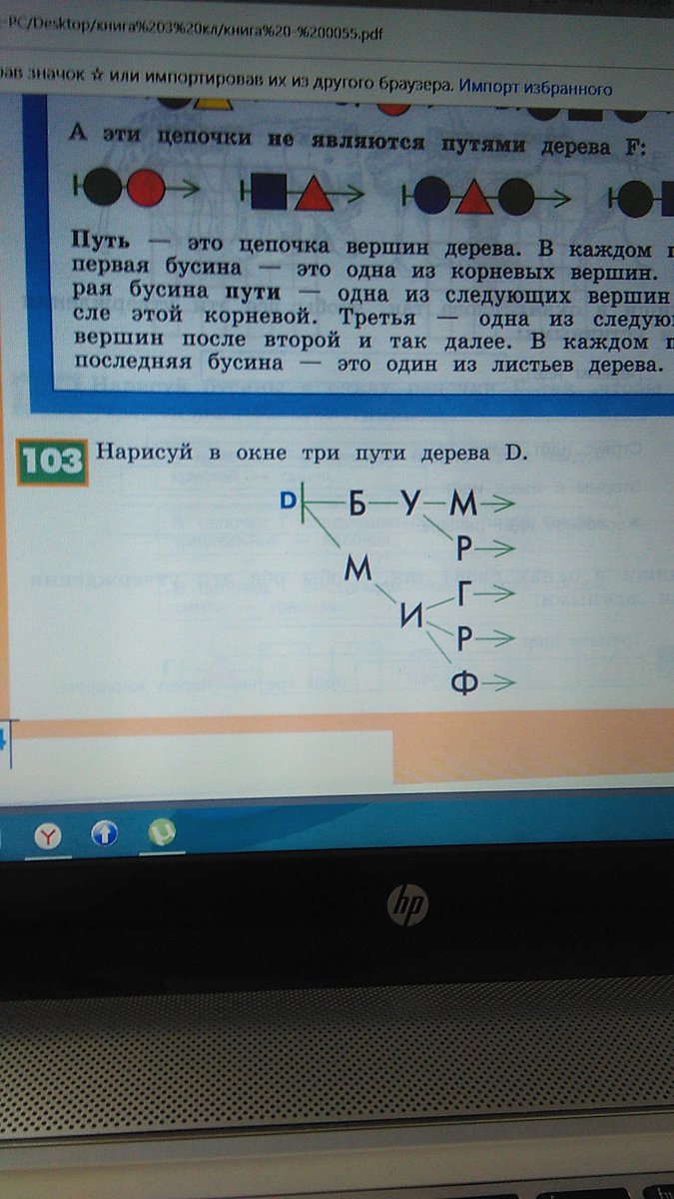Image resolution: width=674 pixels, height=1199 pixels.
Task: Click the 'М' vertex below 'Б' leading to 'И'
Action: point(357,570)
